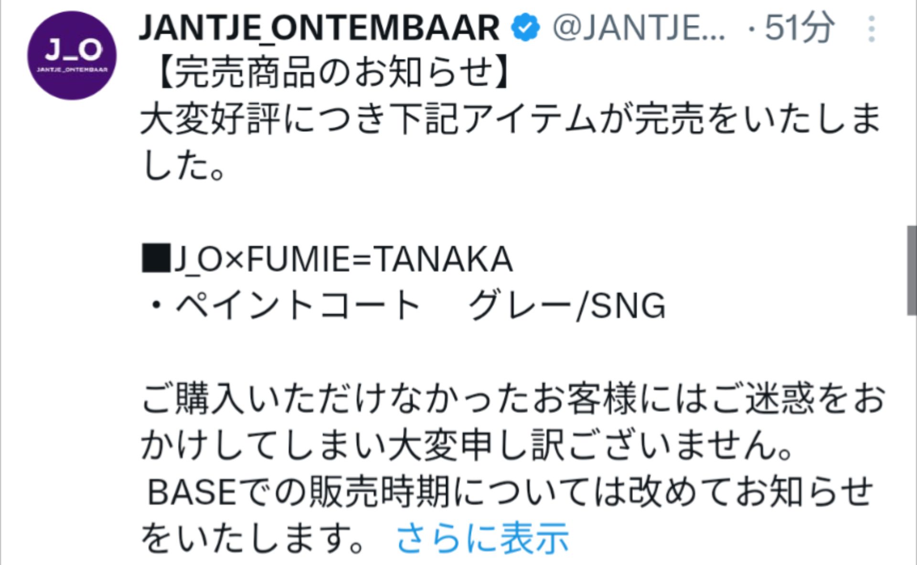This screenshot has width=917, height=565.
Task: Click the @JANTJE… account handle
Action: (639, 28)
